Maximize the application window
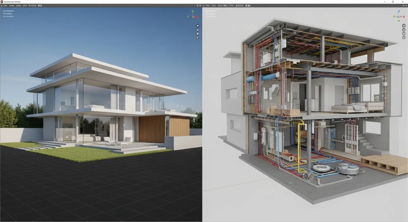The height and width of the screenshot is (222, 408). 393,2
